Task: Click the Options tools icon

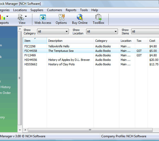Action: pos(61,17)
